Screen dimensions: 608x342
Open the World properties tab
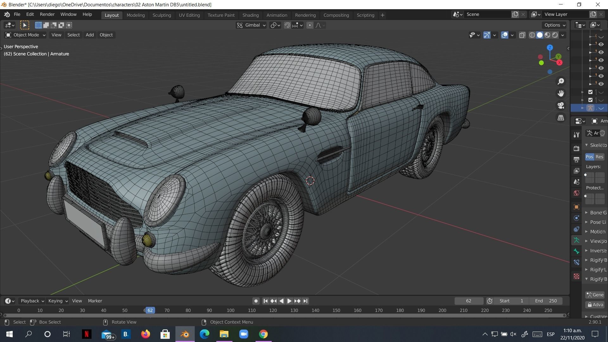576,193
